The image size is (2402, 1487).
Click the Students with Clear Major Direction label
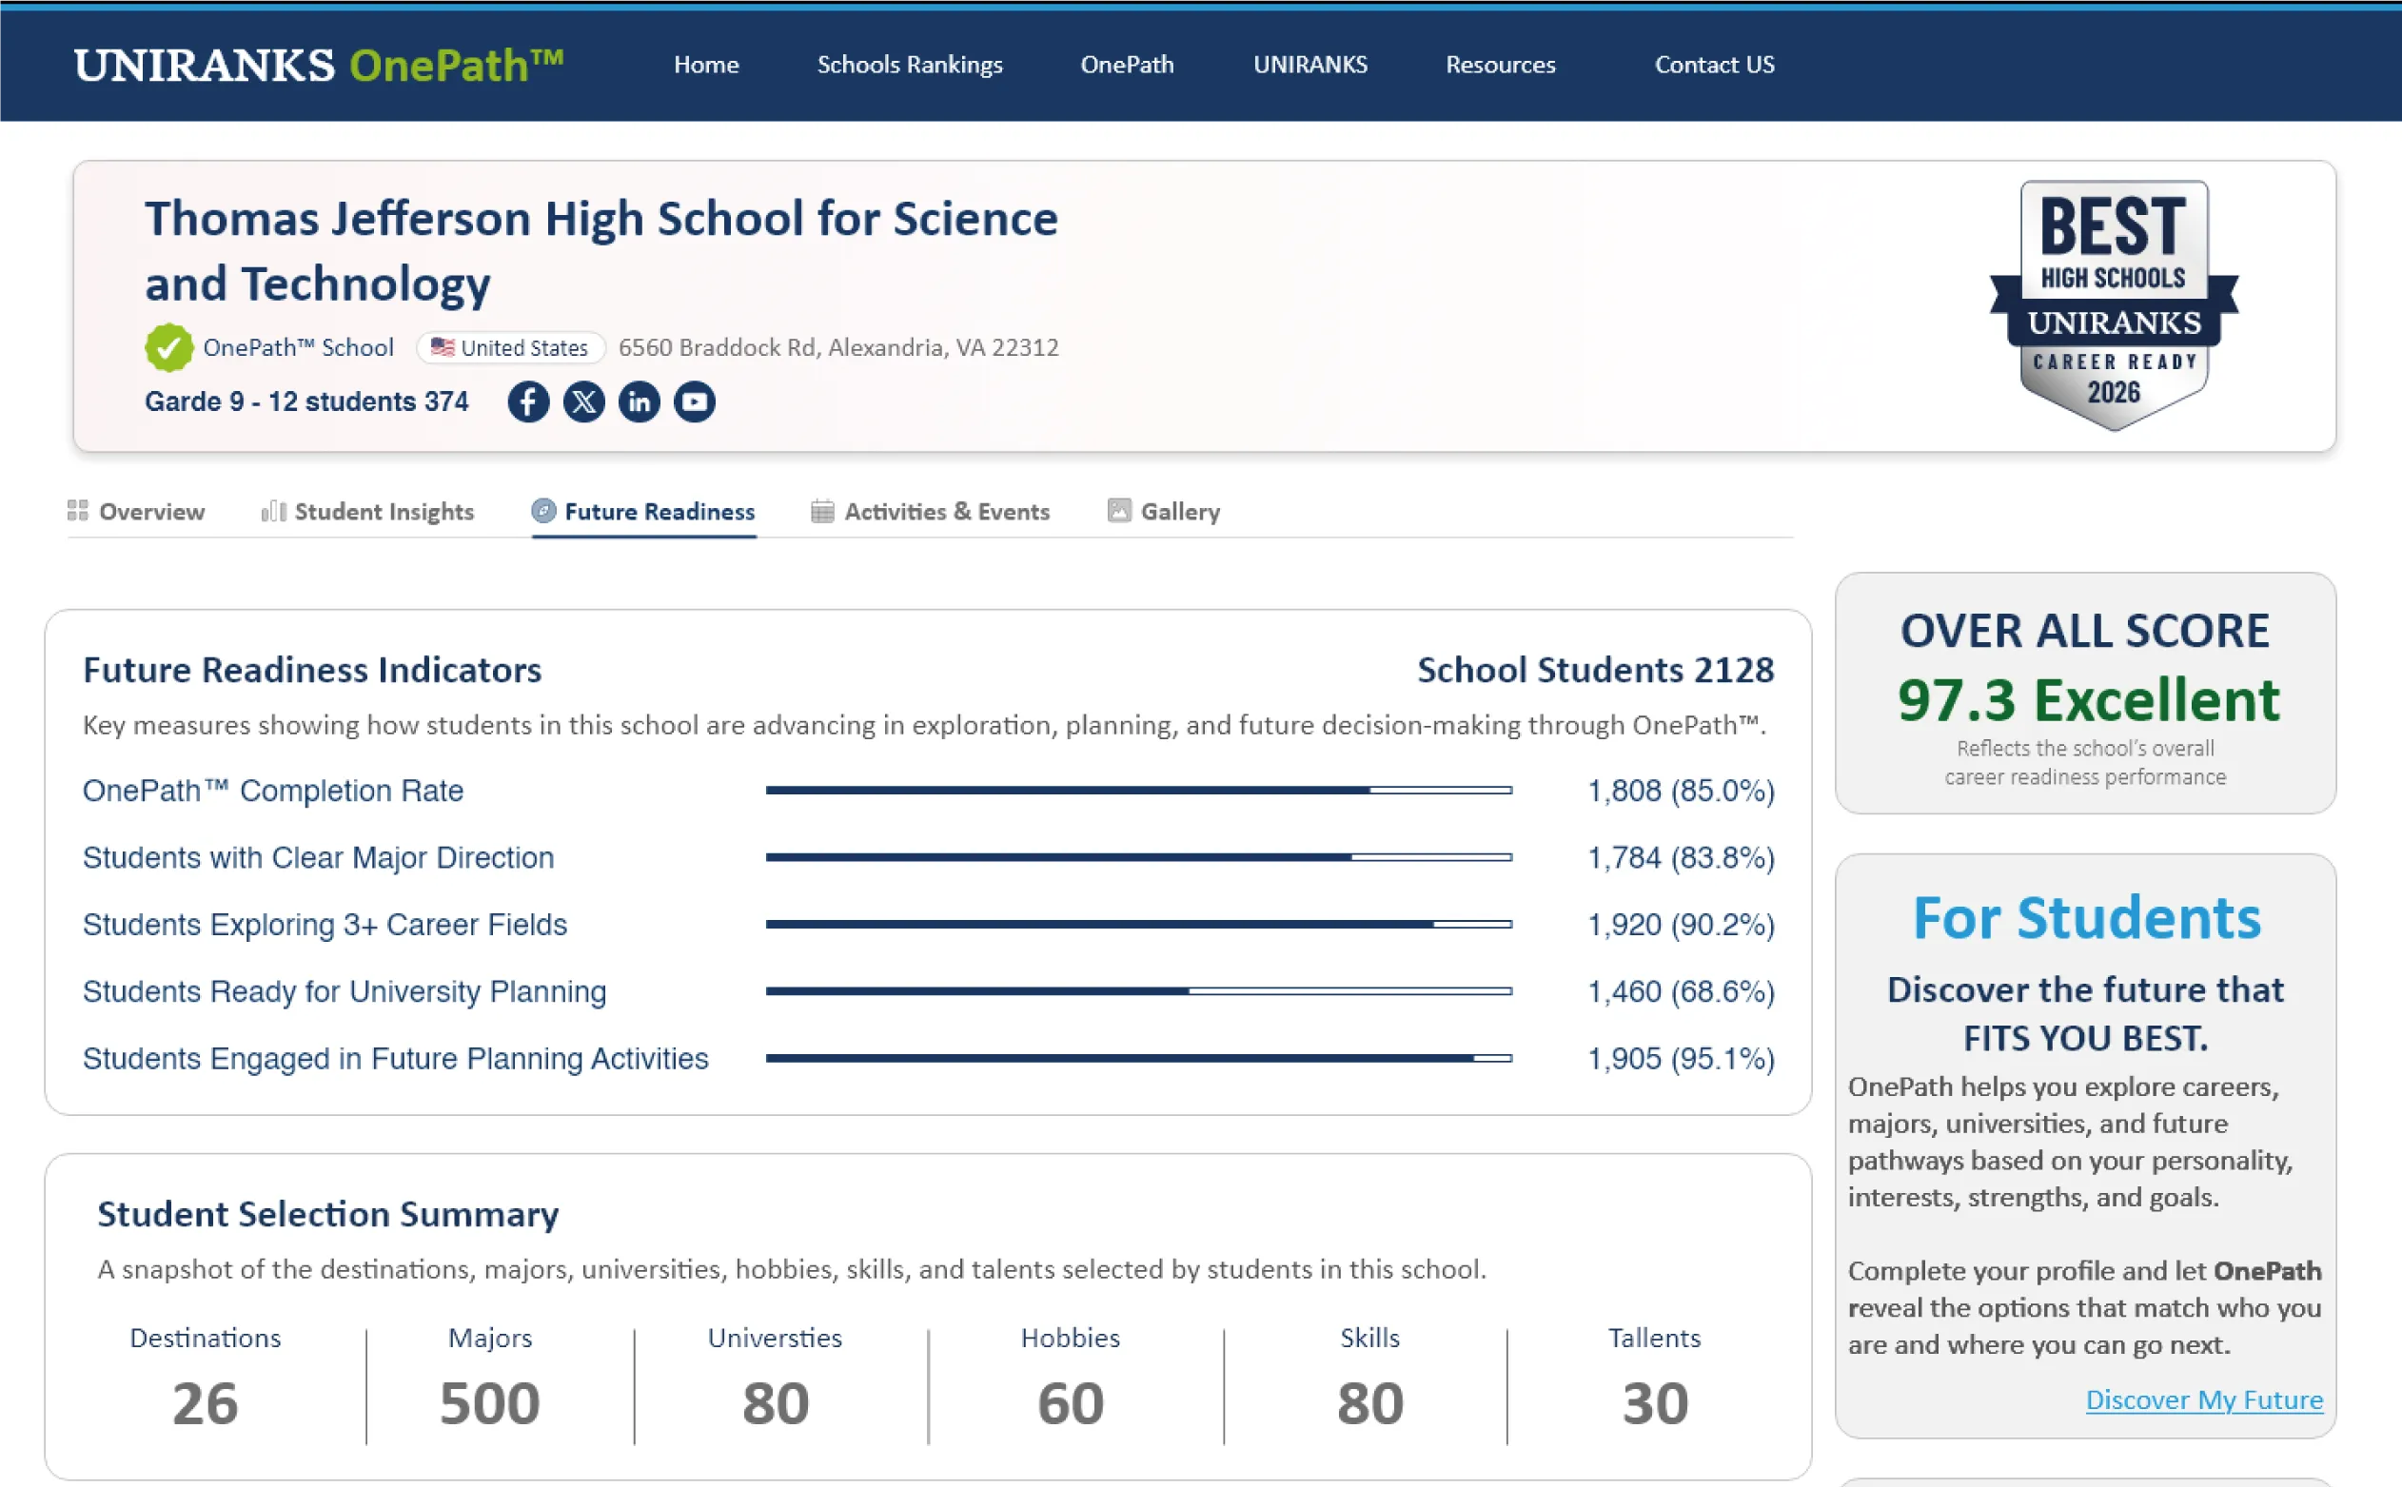click(319, 857)
